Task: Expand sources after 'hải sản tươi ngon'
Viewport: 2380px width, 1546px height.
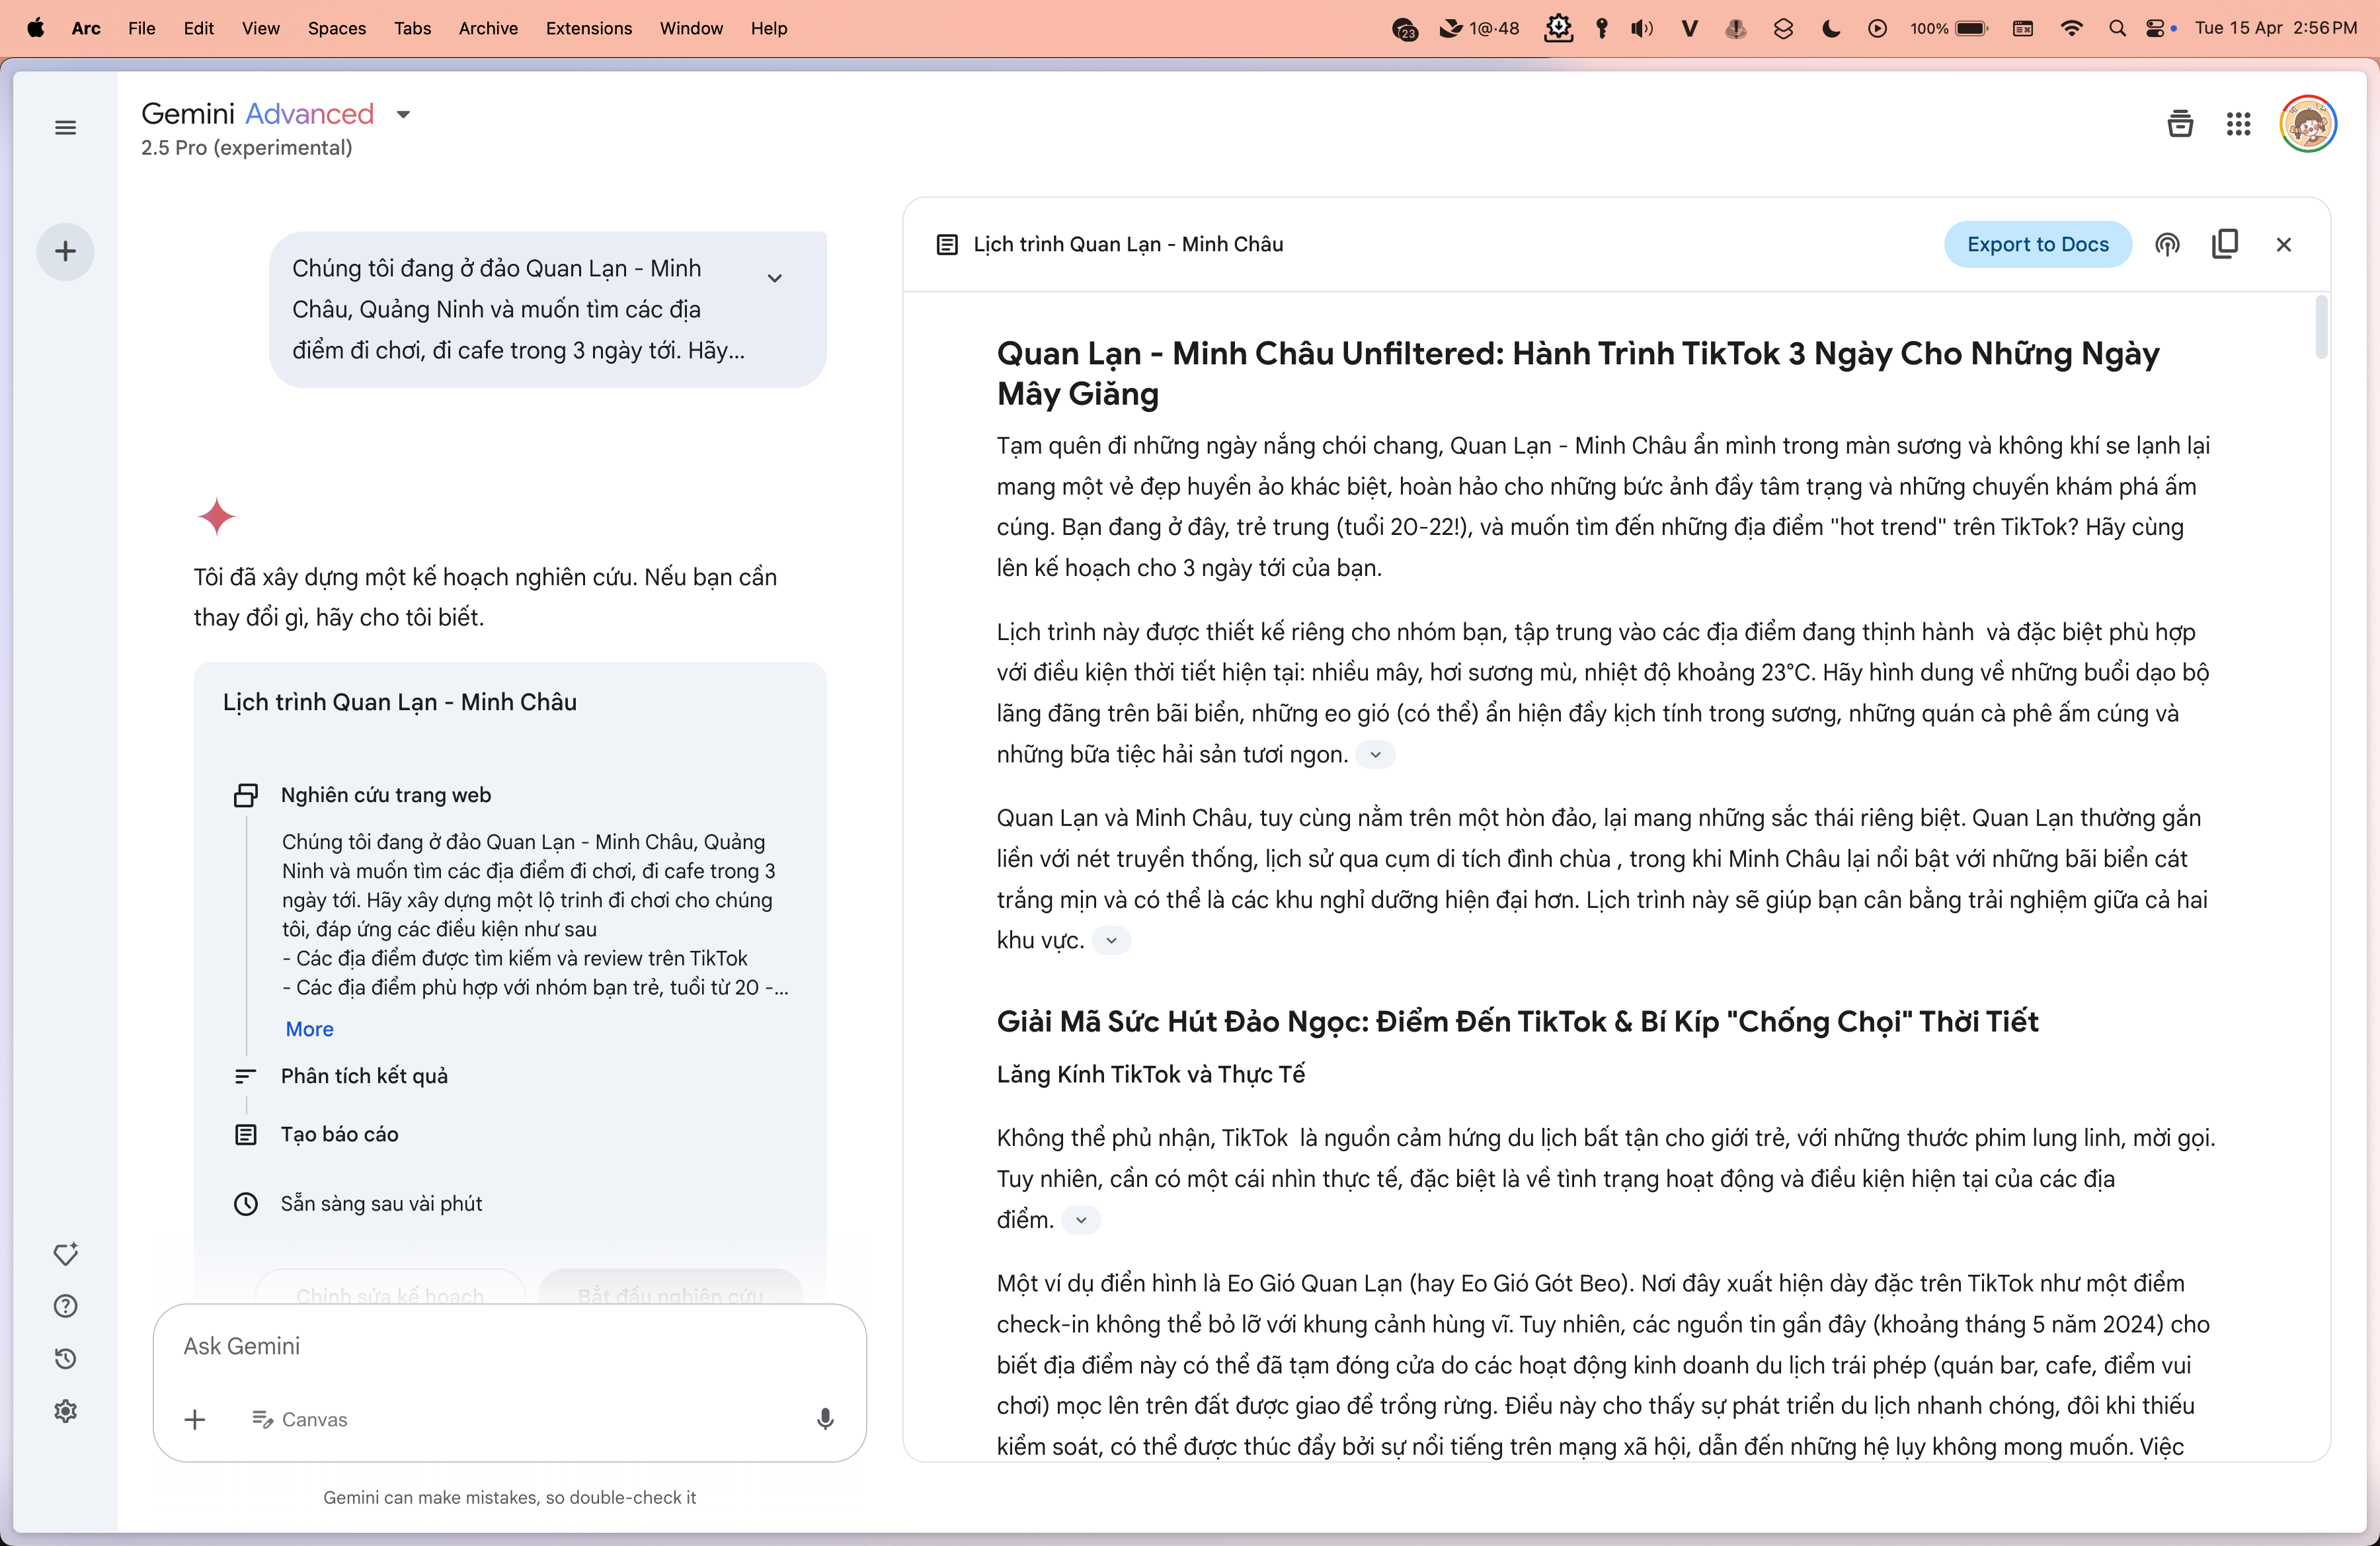Action: pyautogui.click(x=1376, y=755)
